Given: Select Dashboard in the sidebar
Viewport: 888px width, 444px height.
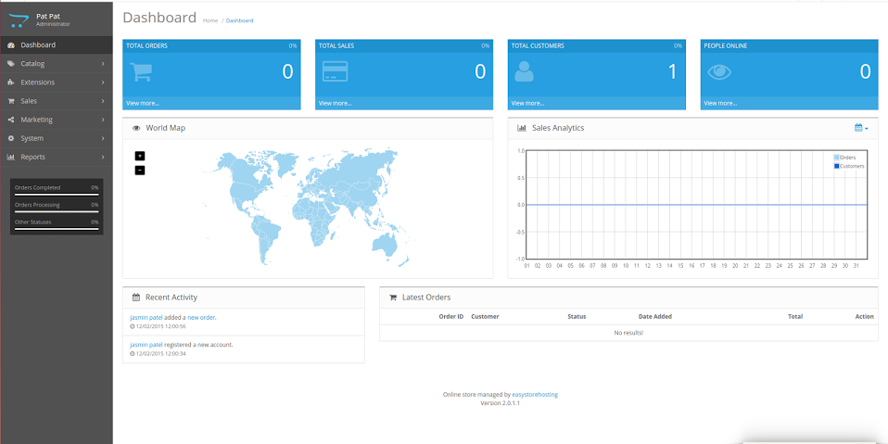Looking at the screenshot, I should (57, 45).
